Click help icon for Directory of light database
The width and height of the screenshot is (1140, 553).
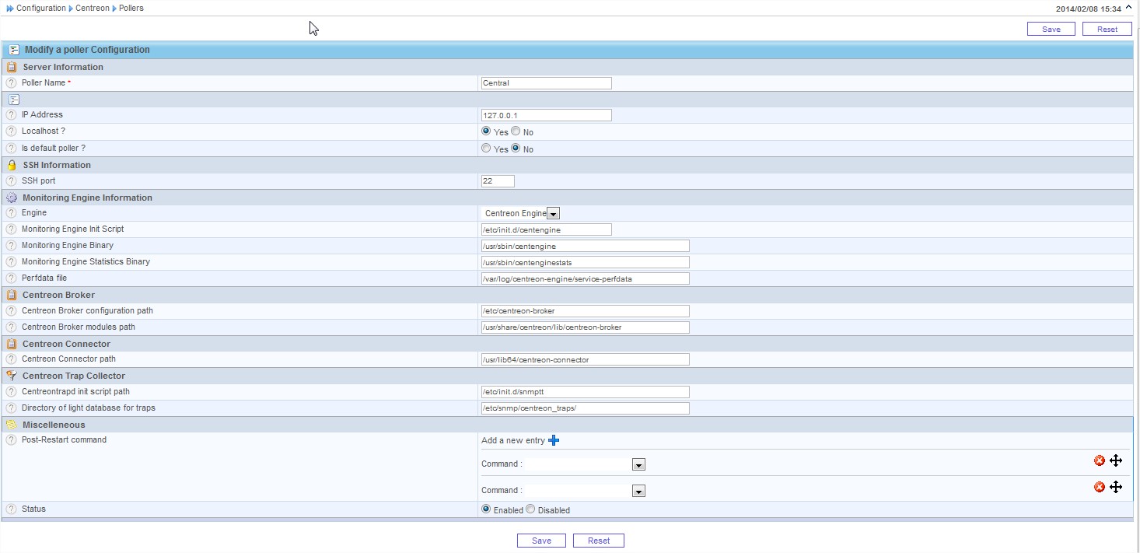tap(11, 408)
